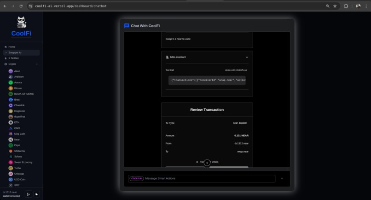Select ETH in crypto list
Image resolution: width=371 pixels, height=200 pixels.
(x=17, y=122)
